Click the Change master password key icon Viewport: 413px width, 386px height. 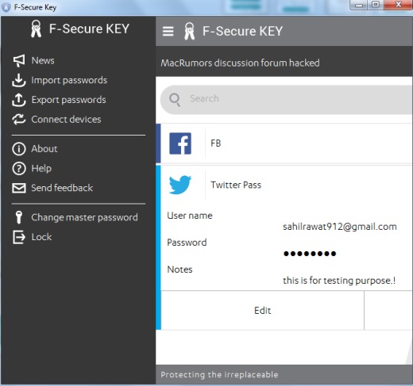[19, 217]
